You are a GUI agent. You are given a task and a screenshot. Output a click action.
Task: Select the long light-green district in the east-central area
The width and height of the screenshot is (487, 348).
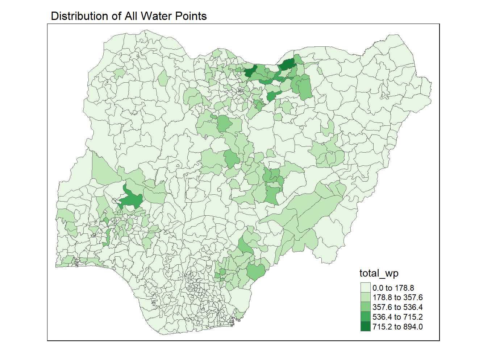pos(312,210)
